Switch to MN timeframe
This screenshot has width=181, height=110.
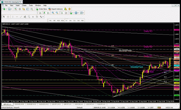(x=83, y=21)
